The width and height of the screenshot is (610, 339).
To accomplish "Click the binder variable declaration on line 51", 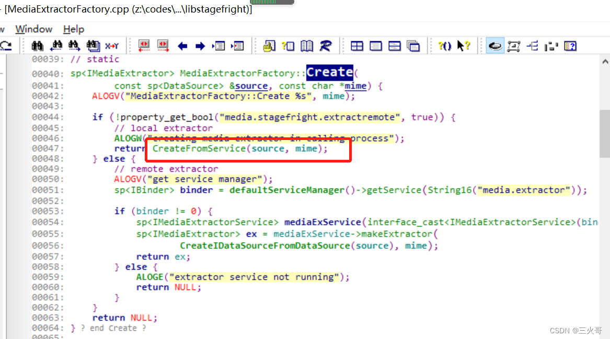I will point(196,190).
